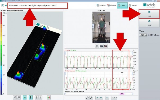Click the N/cm² color scale bar
The width and height of the screenshot is (160, 100).
(1, 53)
